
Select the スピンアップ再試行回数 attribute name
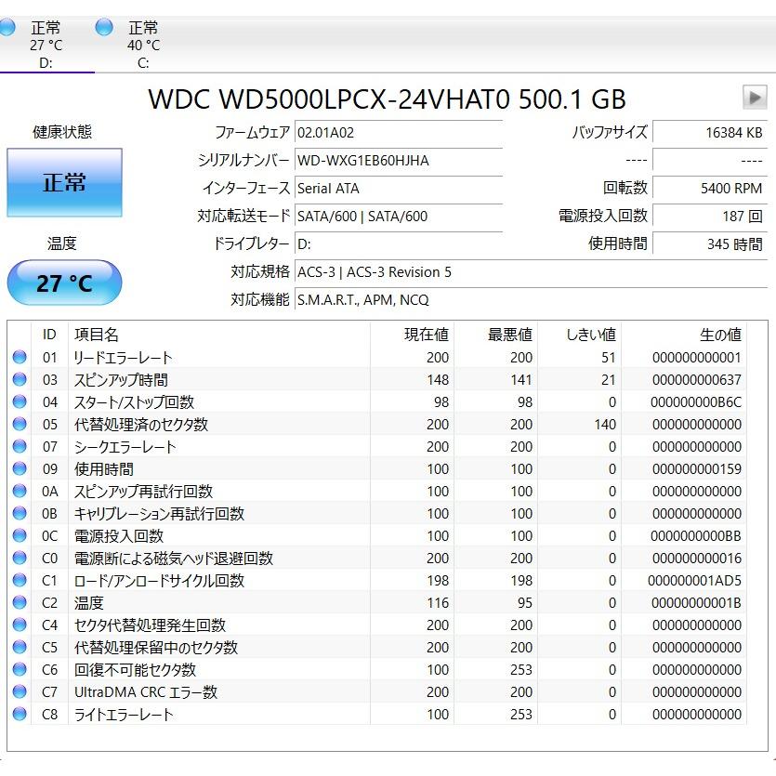coord(143,491)
